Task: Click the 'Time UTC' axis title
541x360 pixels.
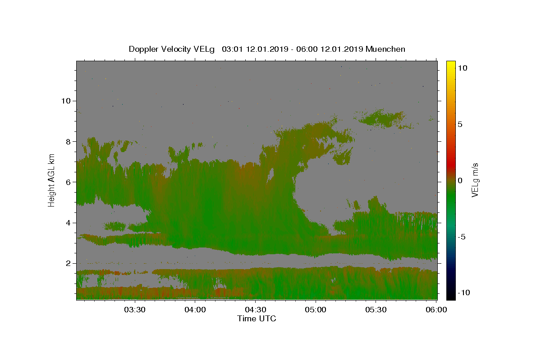Action: click(x=257, y=319)
